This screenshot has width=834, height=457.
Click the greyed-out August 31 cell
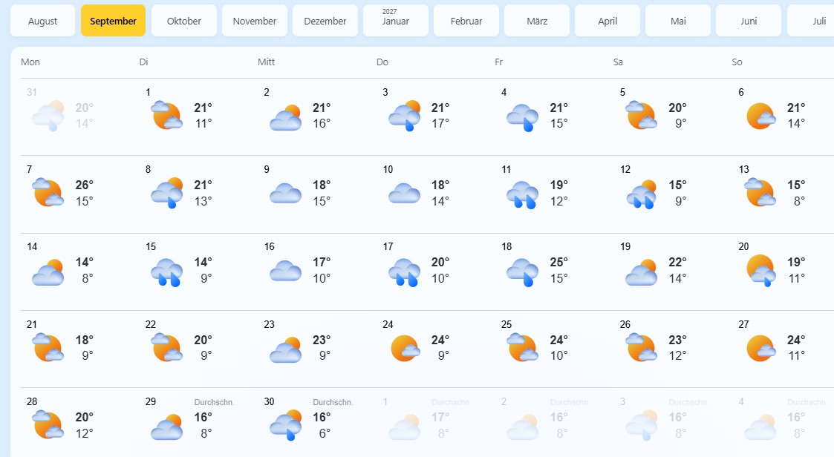click(x=79, y=117)
